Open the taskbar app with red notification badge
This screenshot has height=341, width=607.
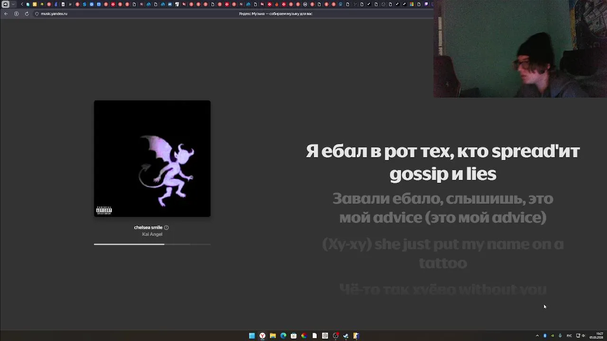tap(335, 336)
